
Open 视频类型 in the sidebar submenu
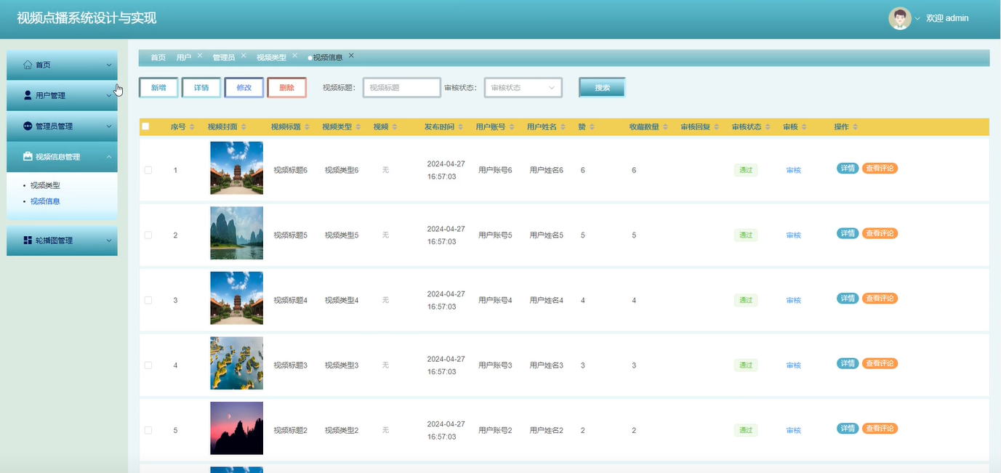pyautogui.click(x=45, y=185)
